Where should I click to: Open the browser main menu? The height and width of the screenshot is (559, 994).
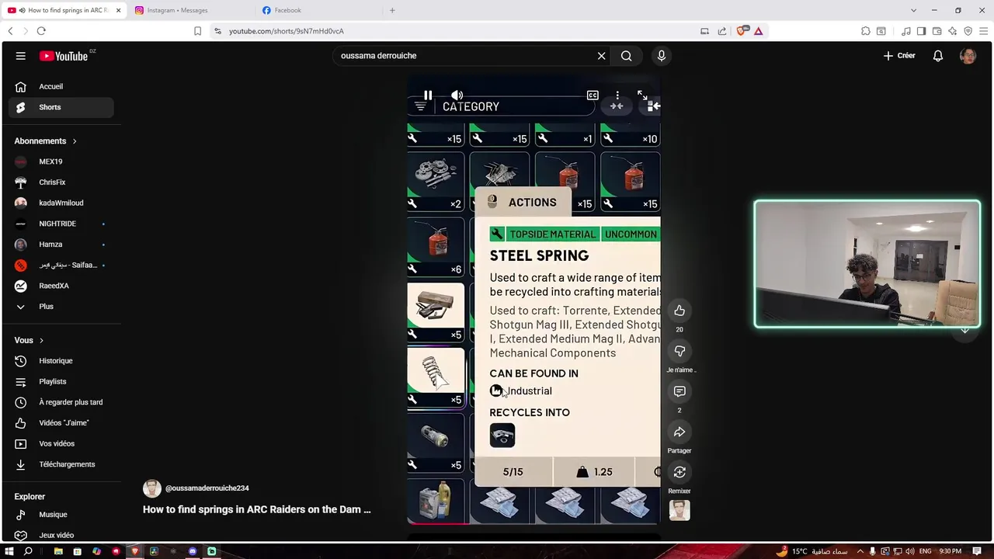[x=983, y=31]
